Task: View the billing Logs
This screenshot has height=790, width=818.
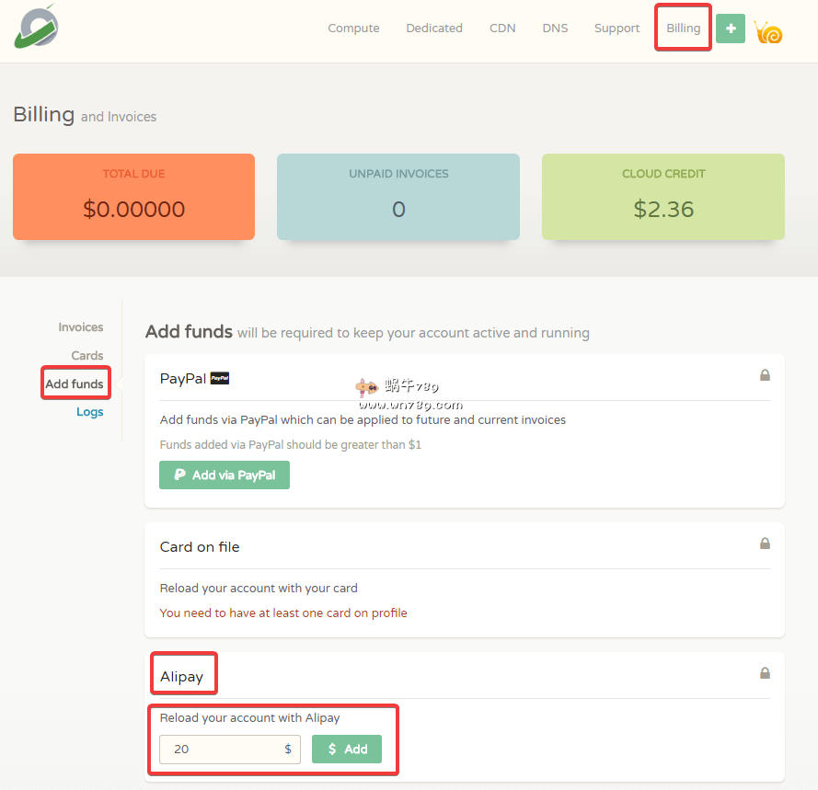Action: point(90,412)
